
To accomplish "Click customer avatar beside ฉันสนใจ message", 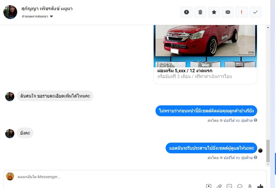I will click(10, 96).
